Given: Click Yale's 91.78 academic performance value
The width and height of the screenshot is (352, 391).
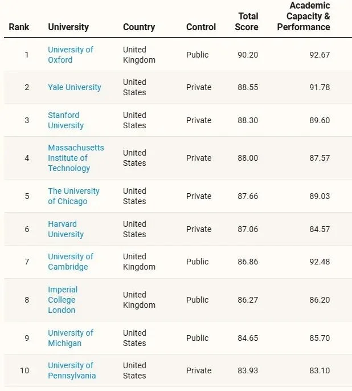Looking at the screenshot, I should (x=320, y=87).
